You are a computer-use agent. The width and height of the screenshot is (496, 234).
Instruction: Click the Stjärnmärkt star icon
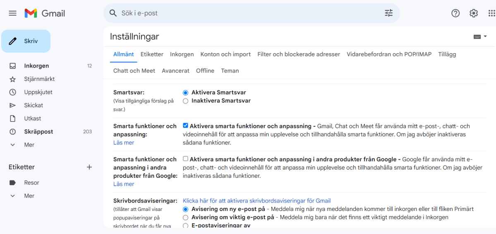(13, 79)
